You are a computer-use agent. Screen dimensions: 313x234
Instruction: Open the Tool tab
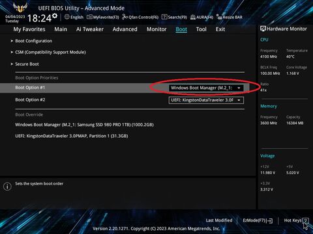coord(201,29)
